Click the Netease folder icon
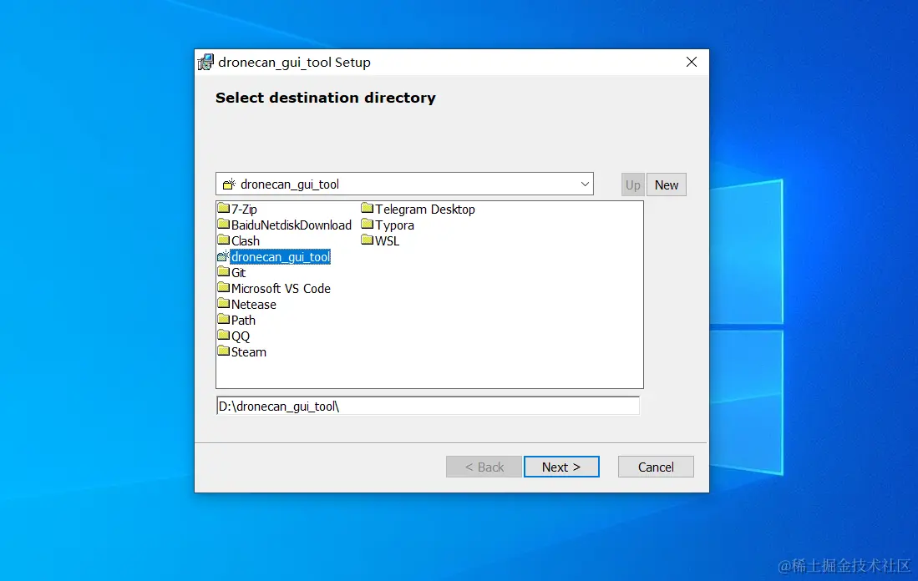This screenshot has width=918, height=581. pyautogui.click(x=223, y=303)
